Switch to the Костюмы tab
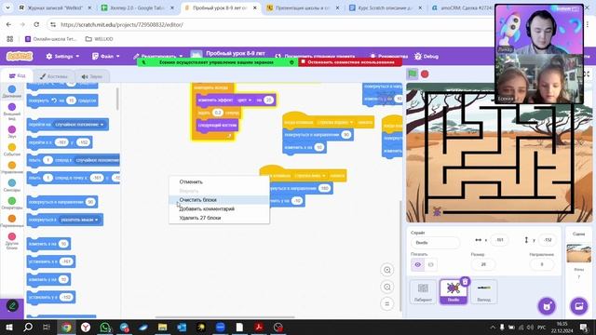Viewport: 596px width, 335px height. pos(53,76)
